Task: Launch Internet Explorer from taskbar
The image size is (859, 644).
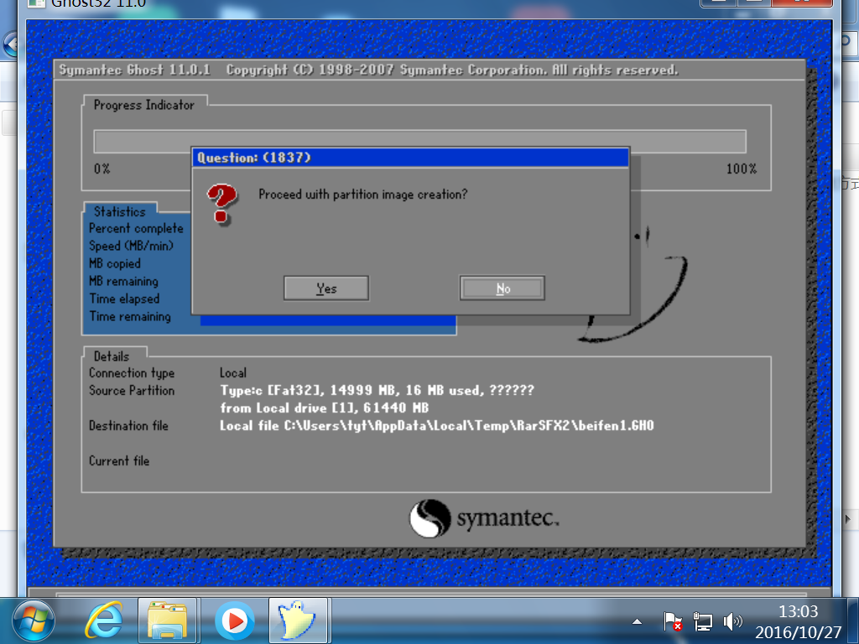Action: [x=103, y=621]
